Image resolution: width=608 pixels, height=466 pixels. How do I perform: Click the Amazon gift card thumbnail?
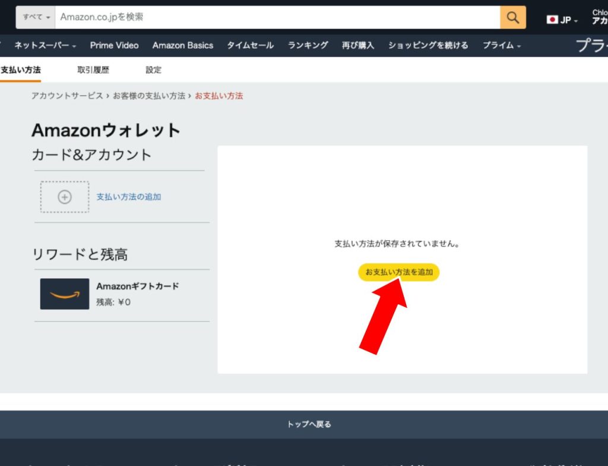tap(65, 294)
